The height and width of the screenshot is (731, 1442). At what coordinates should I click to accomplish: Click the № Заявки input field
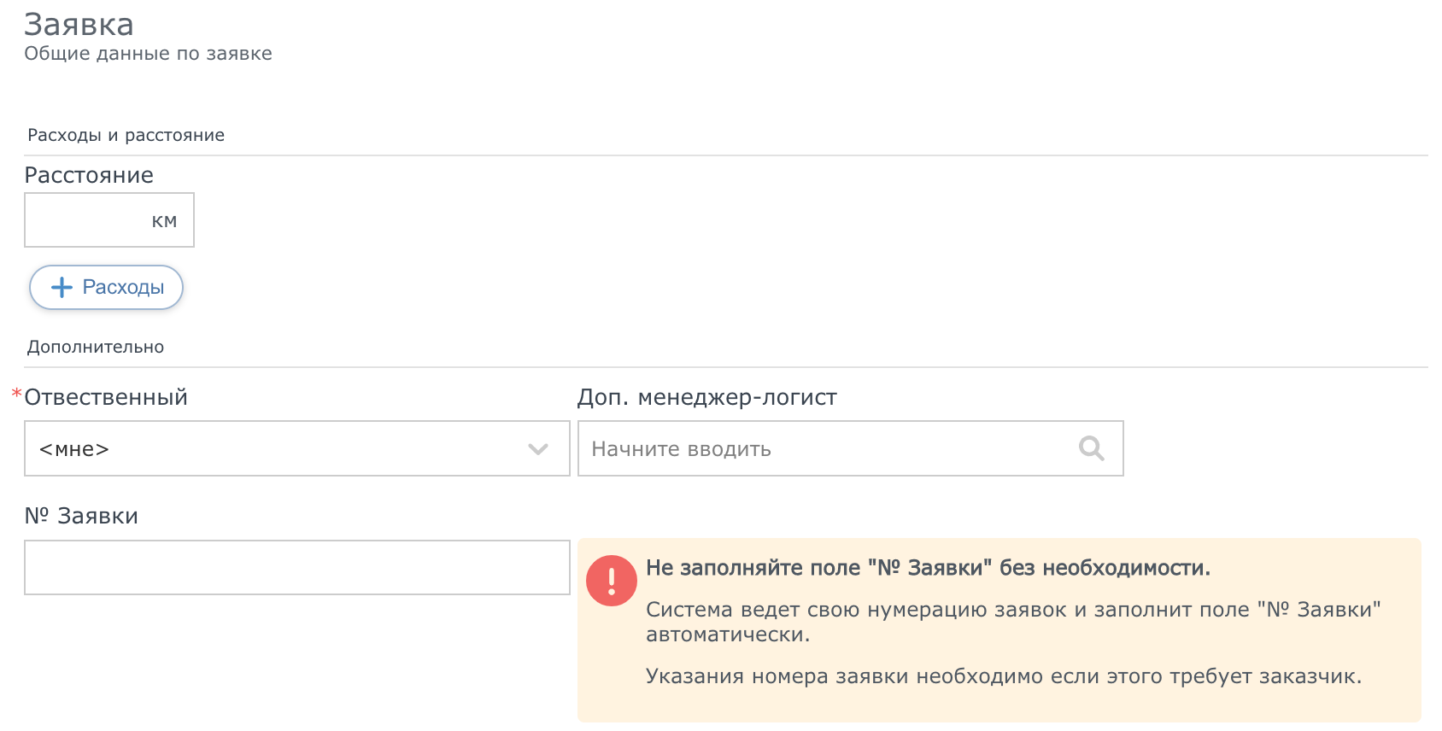point(296,567)
